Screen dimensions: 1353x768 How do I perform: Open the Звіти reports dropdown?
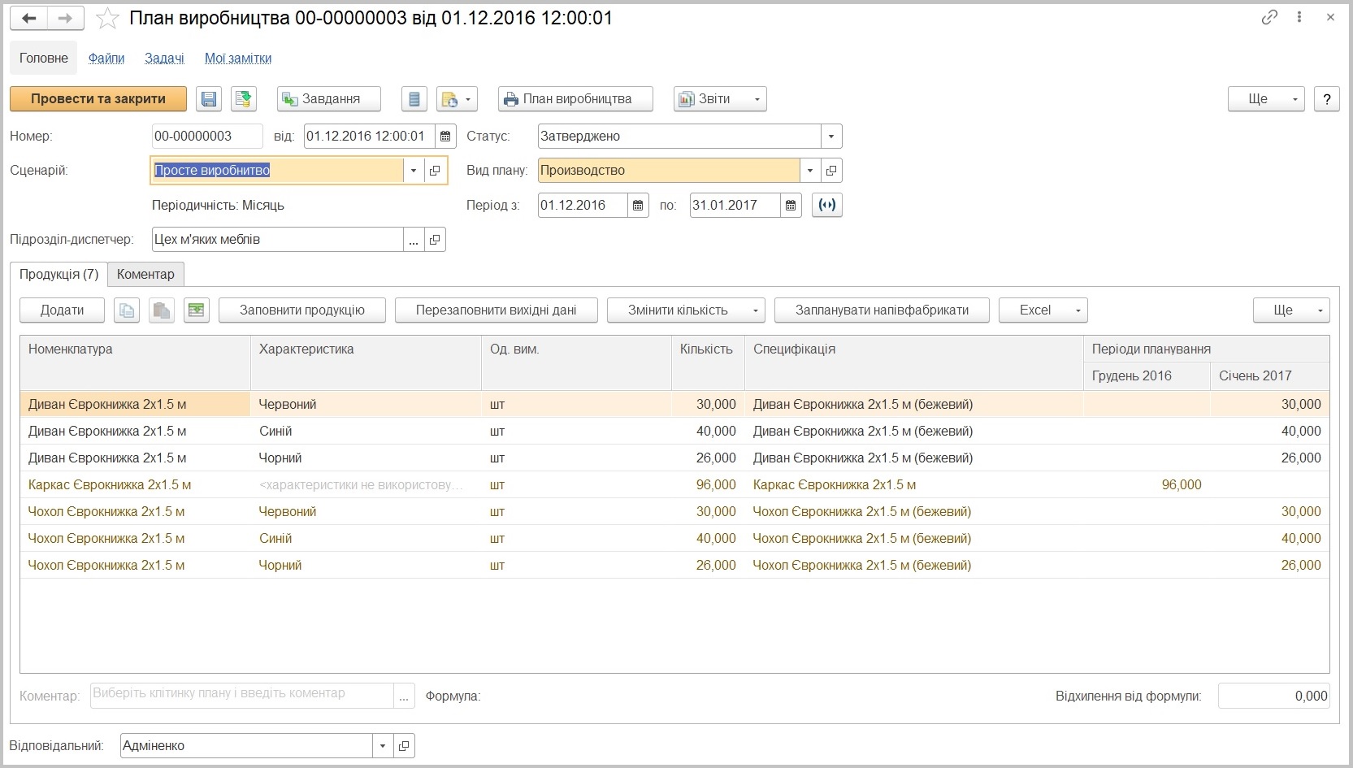[720, 99]
